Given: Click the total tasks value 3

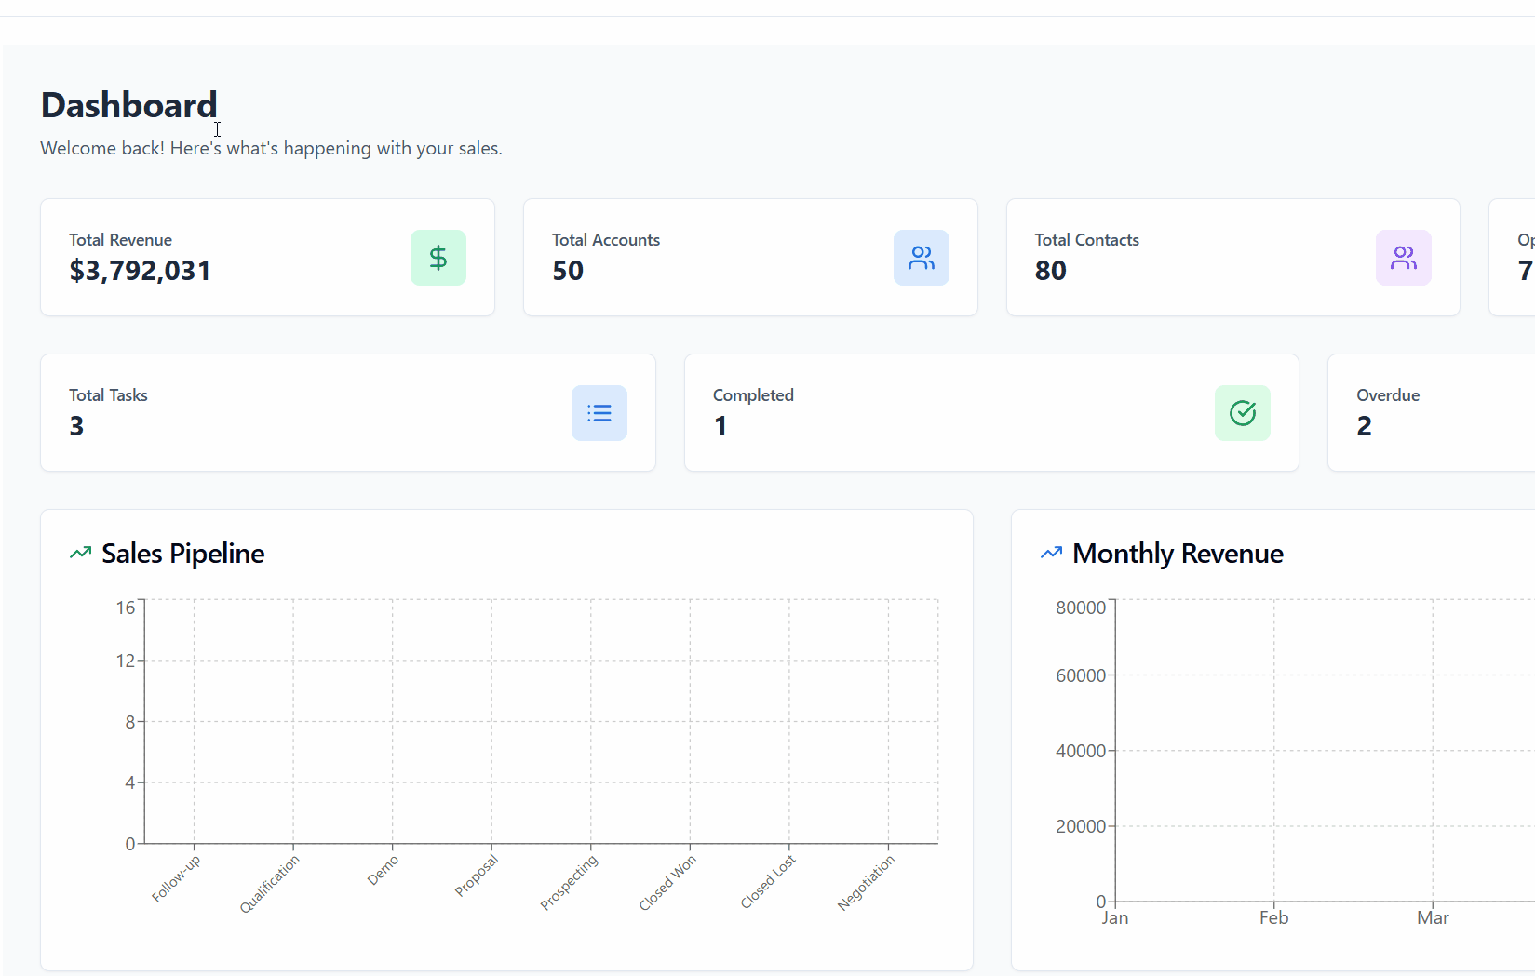Looking at the screenshot, I should click(x=76, y=426).
